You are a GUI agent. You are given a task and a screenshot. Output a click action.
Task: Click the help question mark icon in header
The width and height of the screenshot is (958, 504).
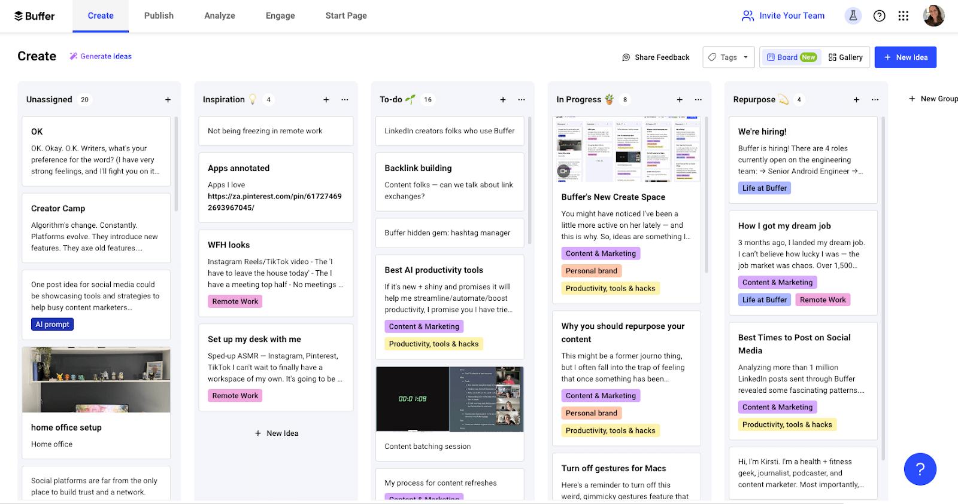pos(879,16)
